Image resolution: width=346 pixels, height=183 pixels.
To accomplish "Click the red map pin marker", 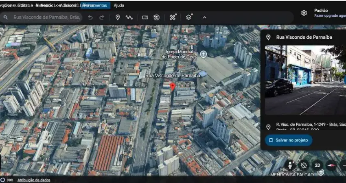I will (172, 87).
